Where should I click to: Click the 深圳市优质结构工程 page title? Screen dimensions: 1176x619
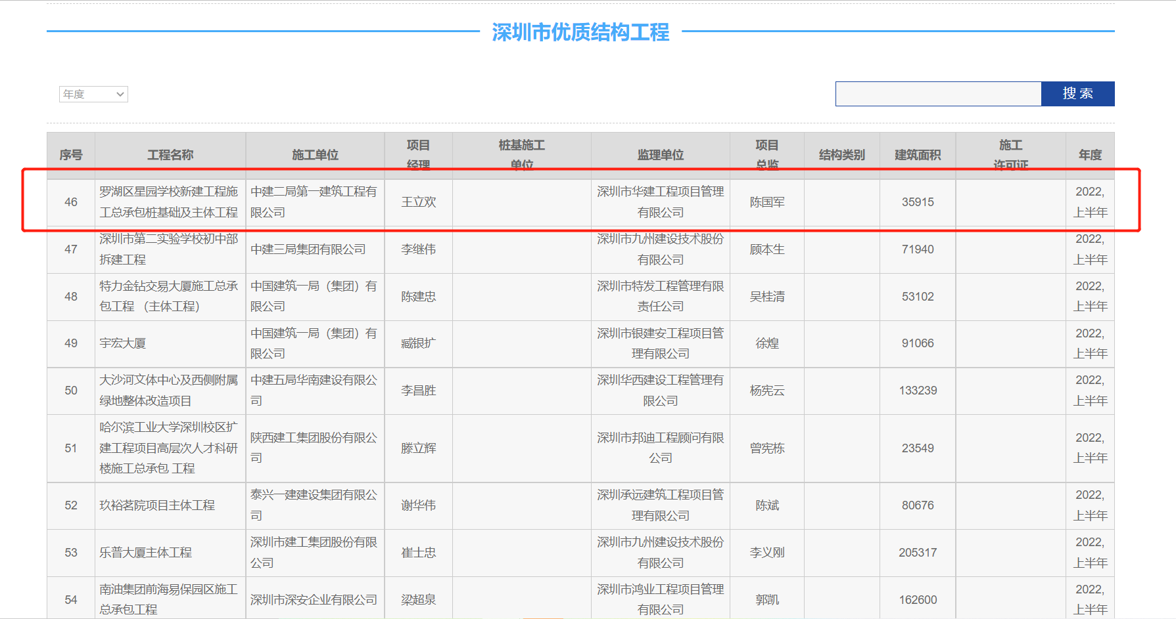(x=580, y=32)
